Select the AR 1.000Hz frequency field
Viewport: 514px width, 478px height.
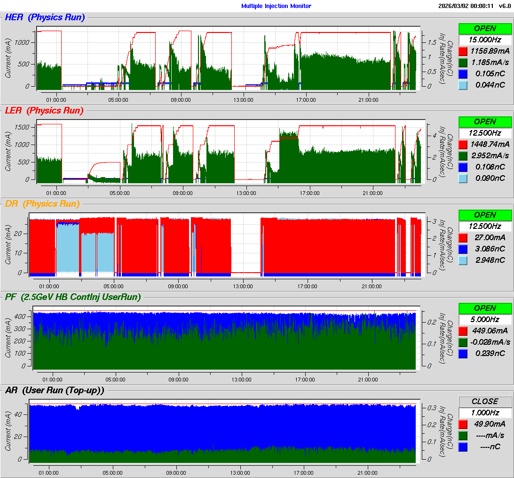pos(485,413)
